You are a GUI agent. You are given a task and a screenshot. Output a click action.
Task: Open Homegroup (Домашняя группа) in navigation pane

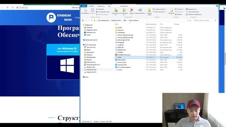91,40
